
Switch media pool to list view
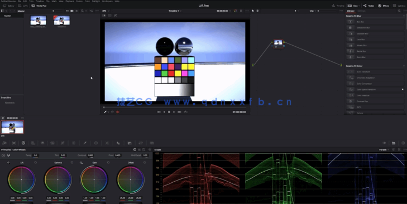[x=76, y=11]
